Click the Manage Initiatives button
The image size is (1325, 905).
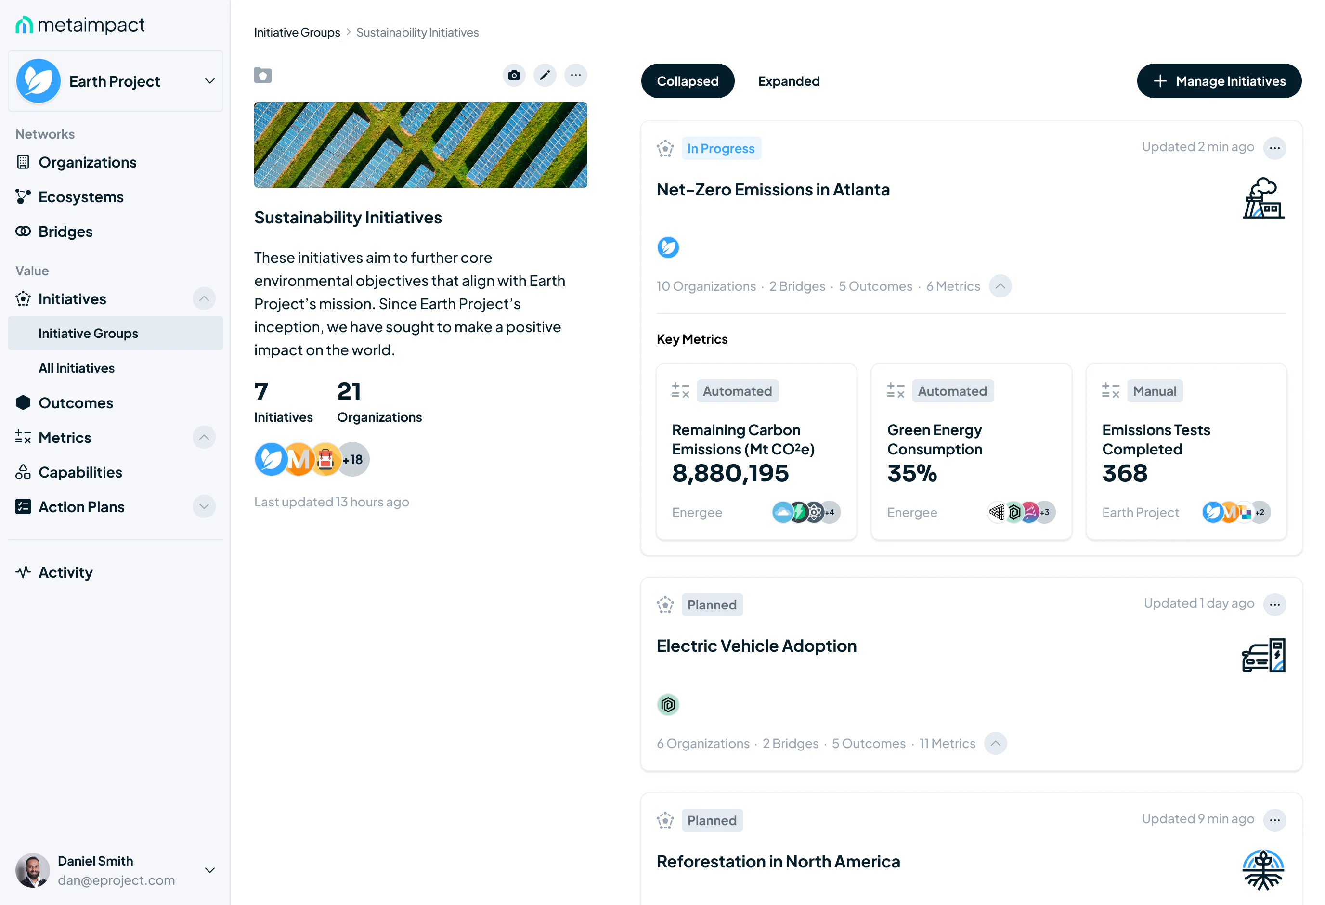(x=1219, y=81)
